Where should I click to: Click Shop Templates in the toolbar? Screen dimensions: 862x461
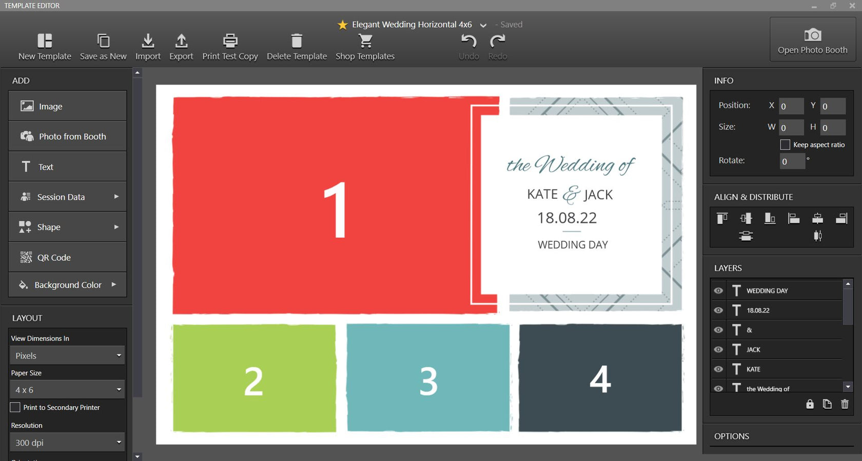[x=365, y=46]
